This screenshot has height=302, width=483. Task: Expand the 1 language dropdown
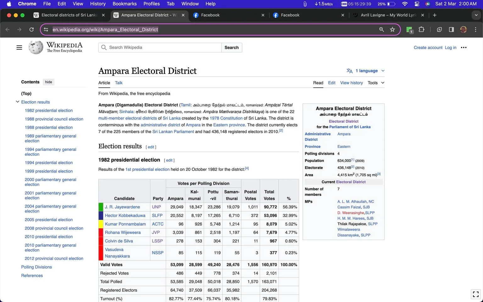[365, 71]
